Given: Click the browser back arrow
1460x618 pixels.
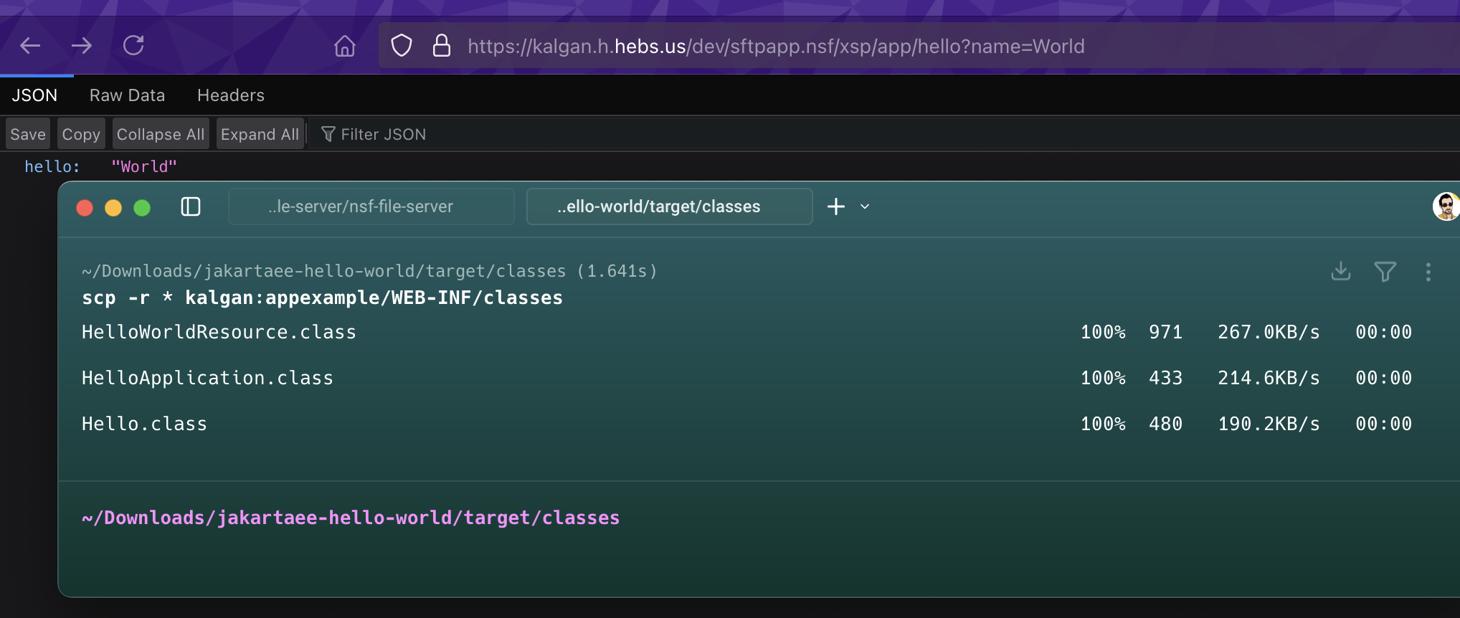Looking at the screenshot, I should pos(30,46).
